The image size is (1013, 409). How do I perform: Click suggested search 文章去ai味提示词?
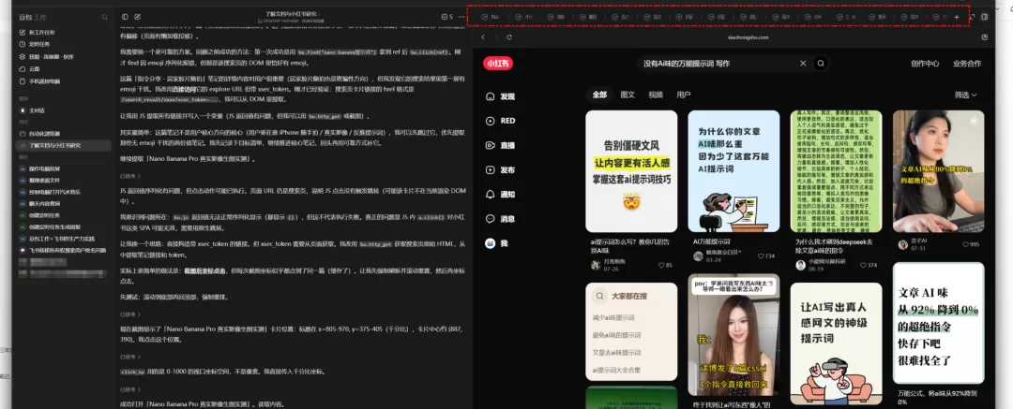[616, 353]
